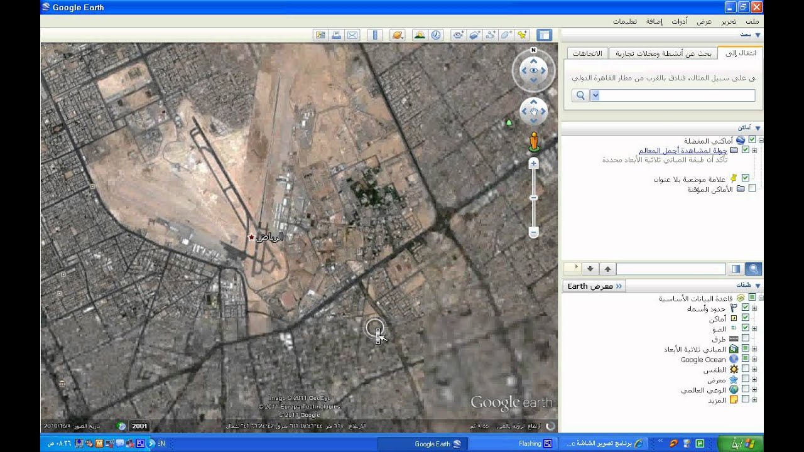Image resolution: width=804 pixels, height=452 pixels.
Task: Click the view in Google Maps toolbar icon
Action: (321, 35)
